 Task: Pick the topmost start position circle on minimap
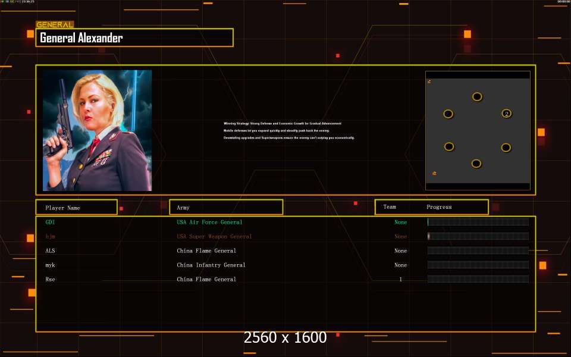[477, 97]
